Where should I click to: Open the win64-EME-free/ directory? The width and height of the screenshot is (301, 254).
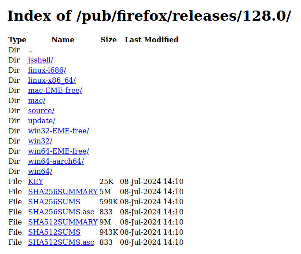59,151
